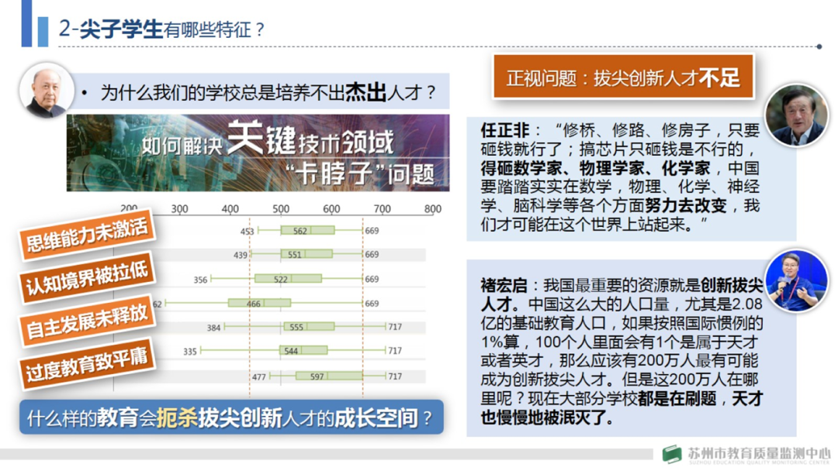This screenshot has width=838, height=471.
Task: Click the minimum value 477 in chart
Action: coord(259,376)
